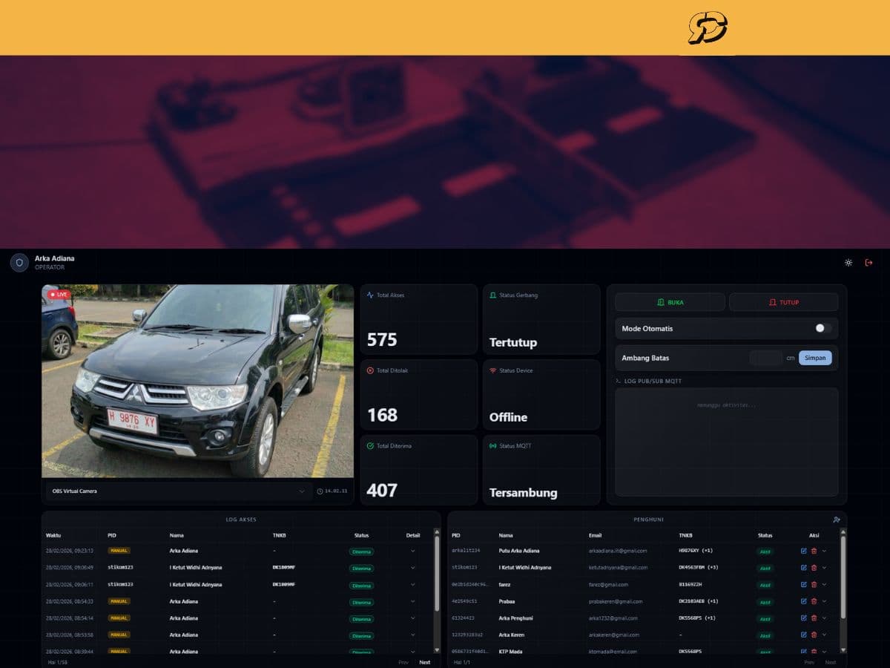Click the add resident icon in Penghuni panel

point(837,520)
